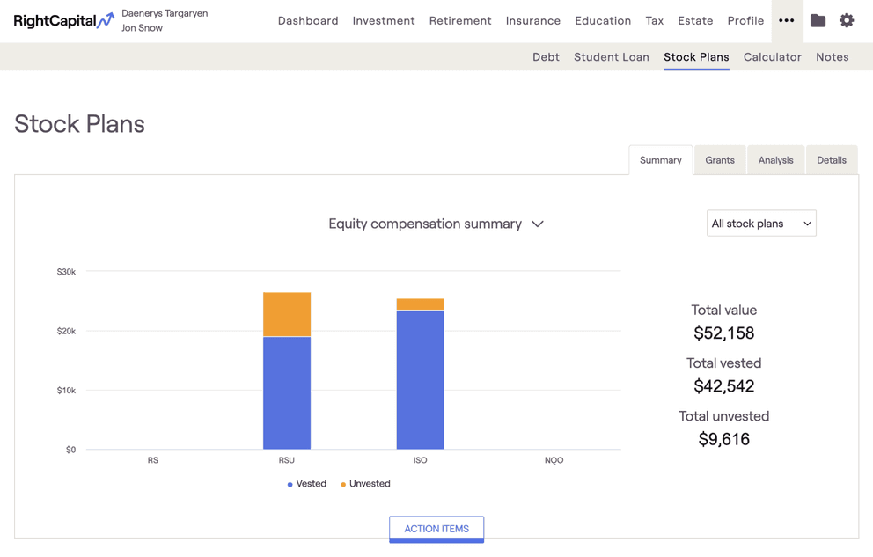Open the Investment menu item
Screen dimensions: 873x557
point(384,20)
